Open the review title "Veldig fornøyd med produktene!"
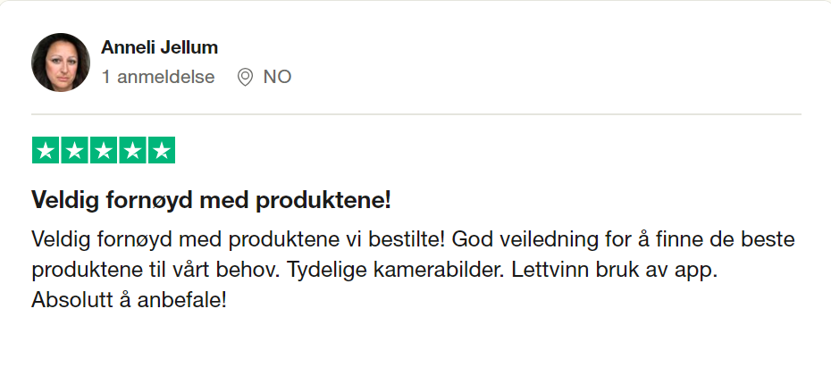Viewport: 831px width, 384px height. [x=211, y=200]
